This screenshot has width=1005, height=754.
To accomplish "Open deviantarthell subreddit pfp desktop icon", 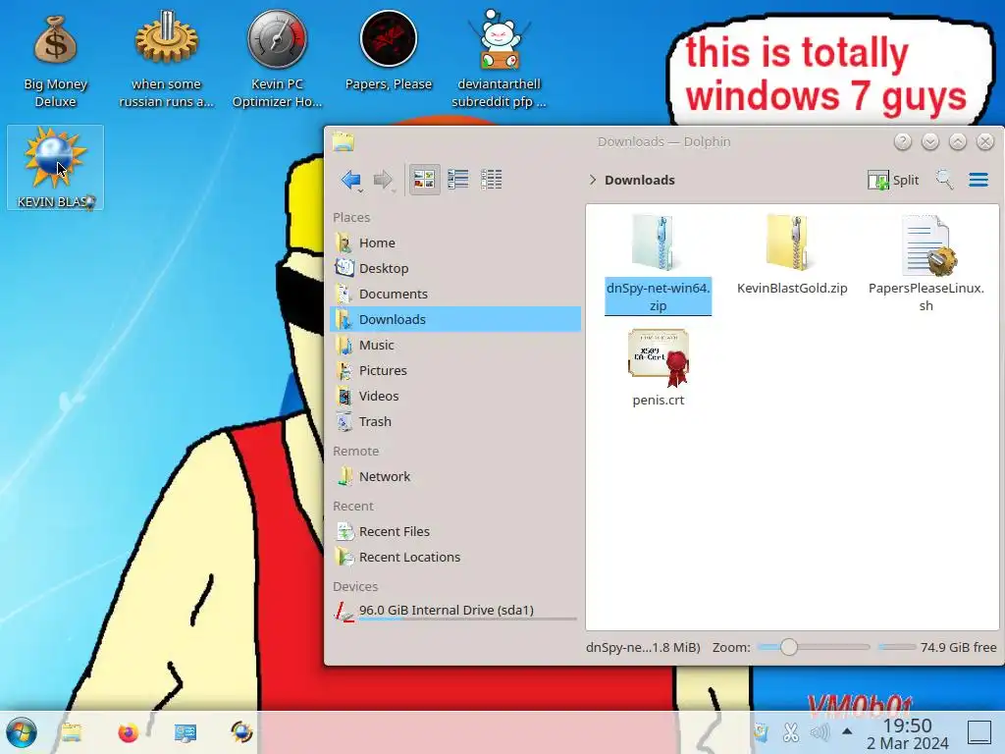I will tap(499, 59).
